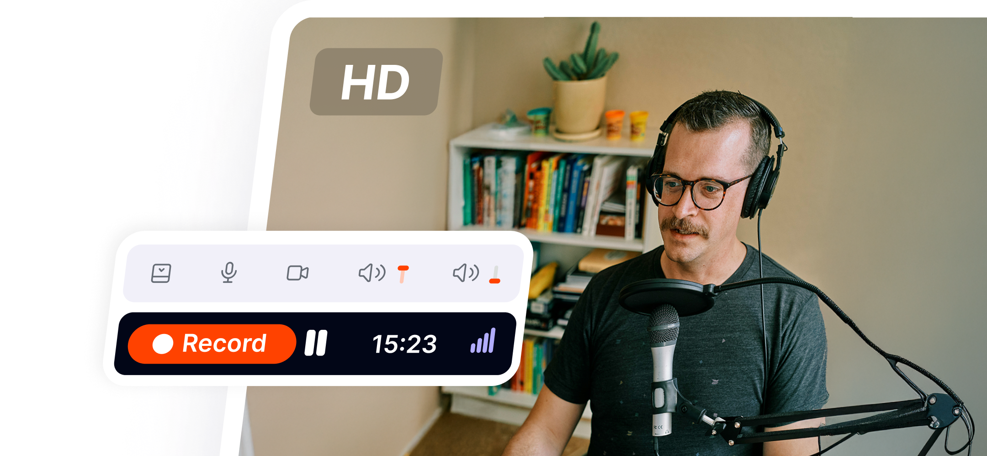The height and width of the screenshot is (456, 987).
Task: Open the teleprompter/screen panel icon
Action: (x=161, y=273)
